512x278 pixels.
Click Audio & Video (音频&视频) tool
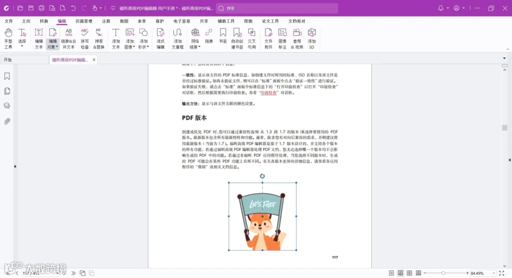click(297, 38)
